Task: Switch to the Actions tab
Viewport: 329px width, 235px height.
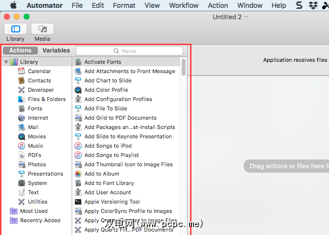Action: pyautogui.click(x=20, y=51)
